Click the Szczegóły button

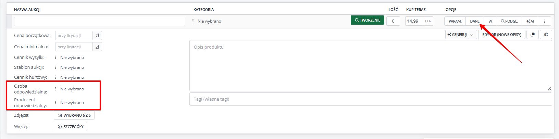(71, 127)
